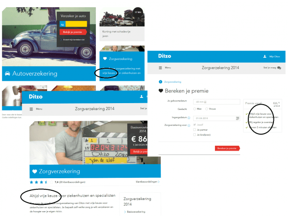The width and height of the screenshot is (288, 216).
Task: Click 'Zorgverzekering 2014' title in right page
Action: (220, 68)
